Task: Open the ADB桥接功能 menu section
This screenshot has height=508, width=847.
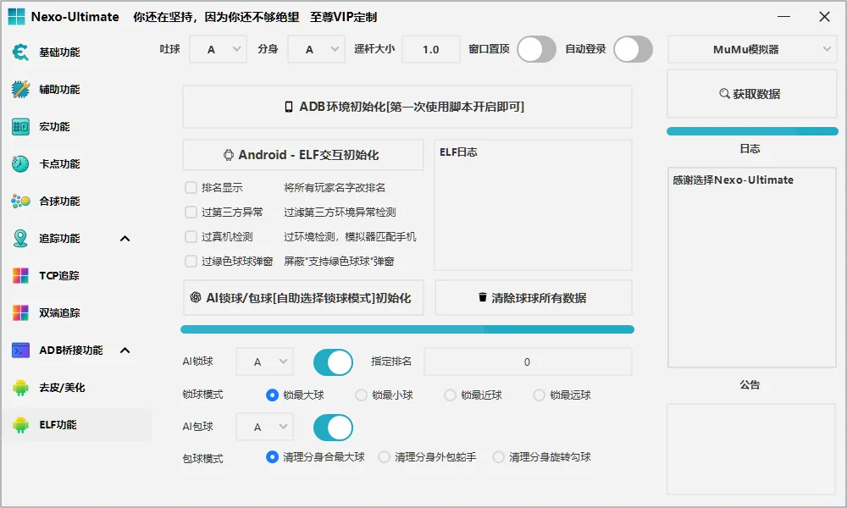Action: click(x=19, y=350)
